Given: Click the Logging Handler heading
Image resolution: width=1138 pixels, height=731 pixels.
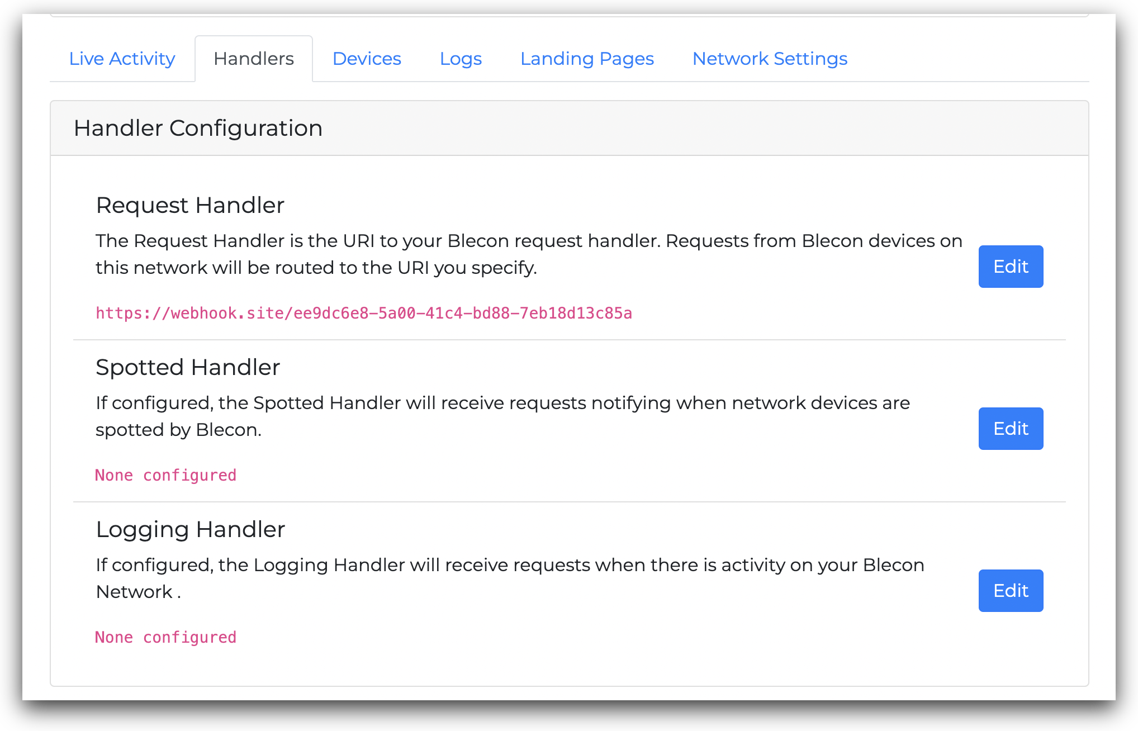Looking at the screenshot, I should click(191, 529).
